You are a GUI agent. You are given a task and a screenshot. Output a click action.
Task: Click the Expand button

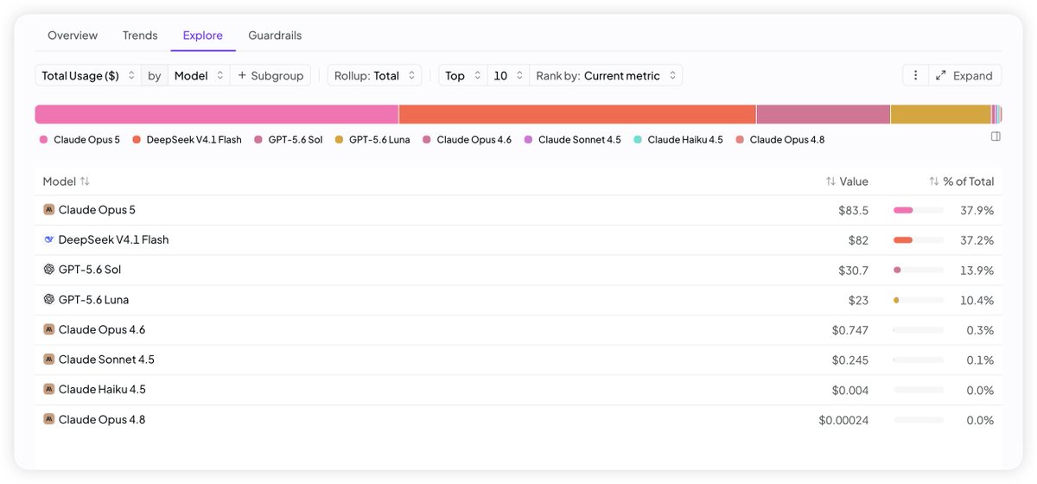(965, 75)
